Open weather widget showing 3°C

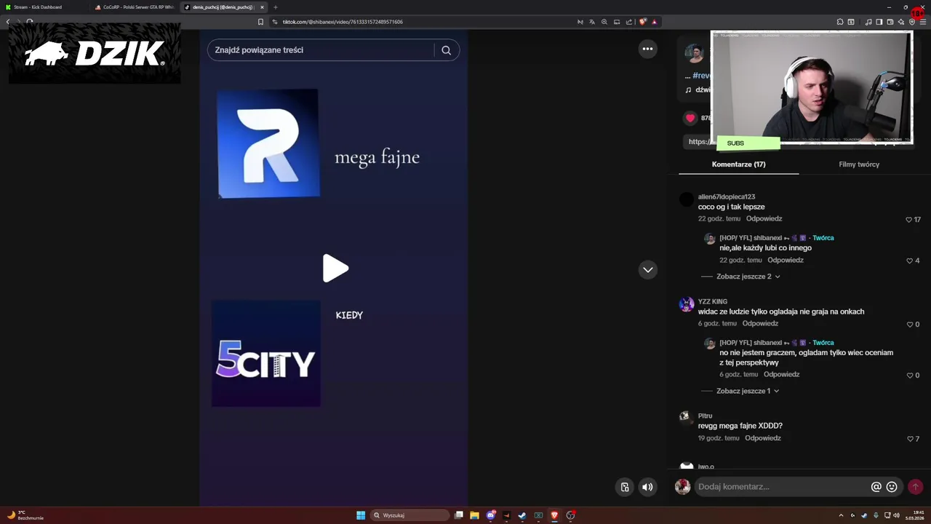tap(25, 515)
